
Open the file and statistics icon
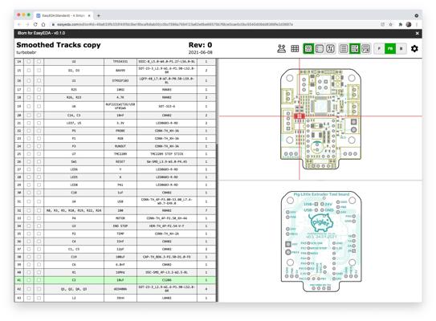point(281,49)
